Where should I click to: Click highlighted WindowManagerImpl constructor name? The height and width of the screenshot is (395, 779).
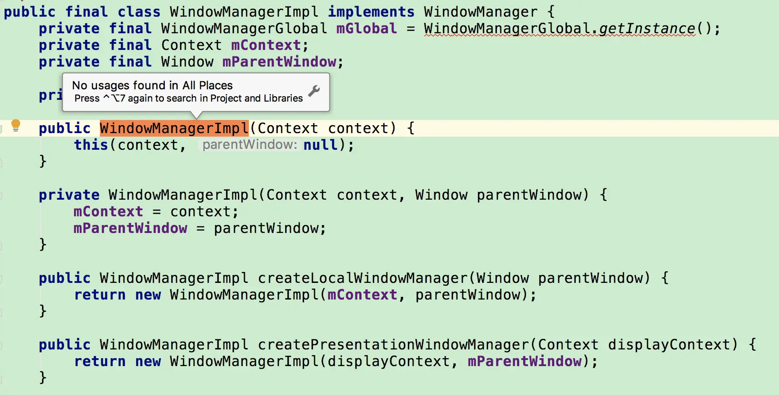click(174, 128)
